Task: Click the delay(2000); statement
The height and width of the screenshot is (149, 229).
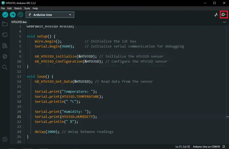Action: (x=47, y=132)
